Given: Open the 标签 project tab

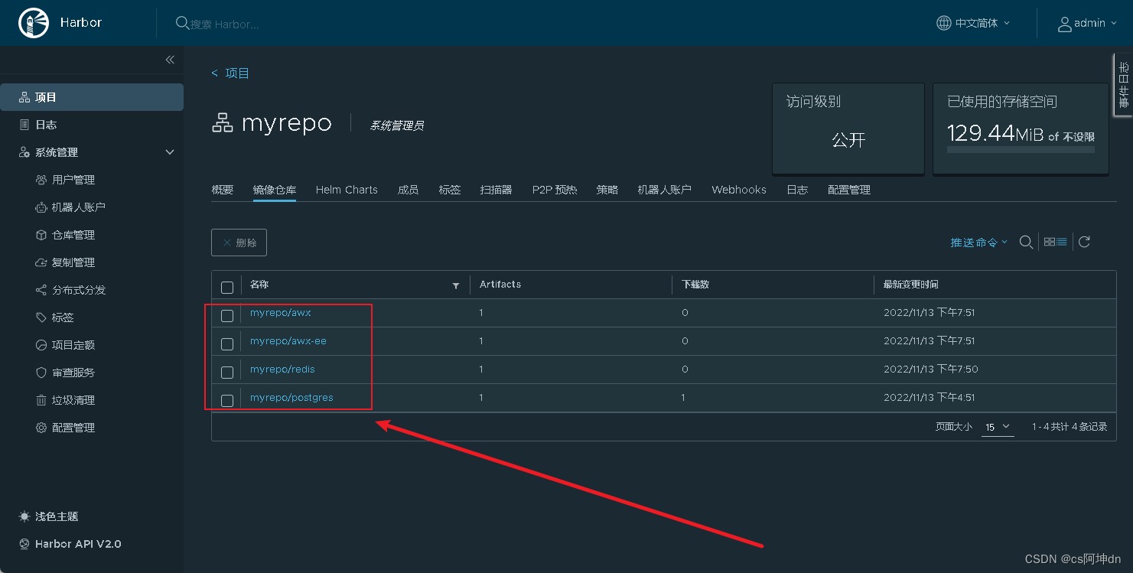Looking at the screenshot, I should (x=450, y=190).
